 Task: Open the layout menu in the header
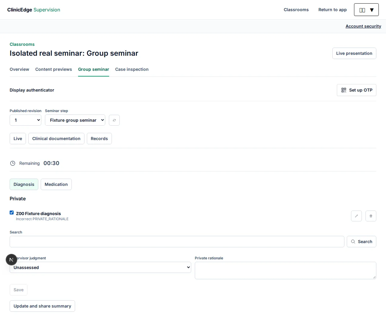[x=366, y=10]
